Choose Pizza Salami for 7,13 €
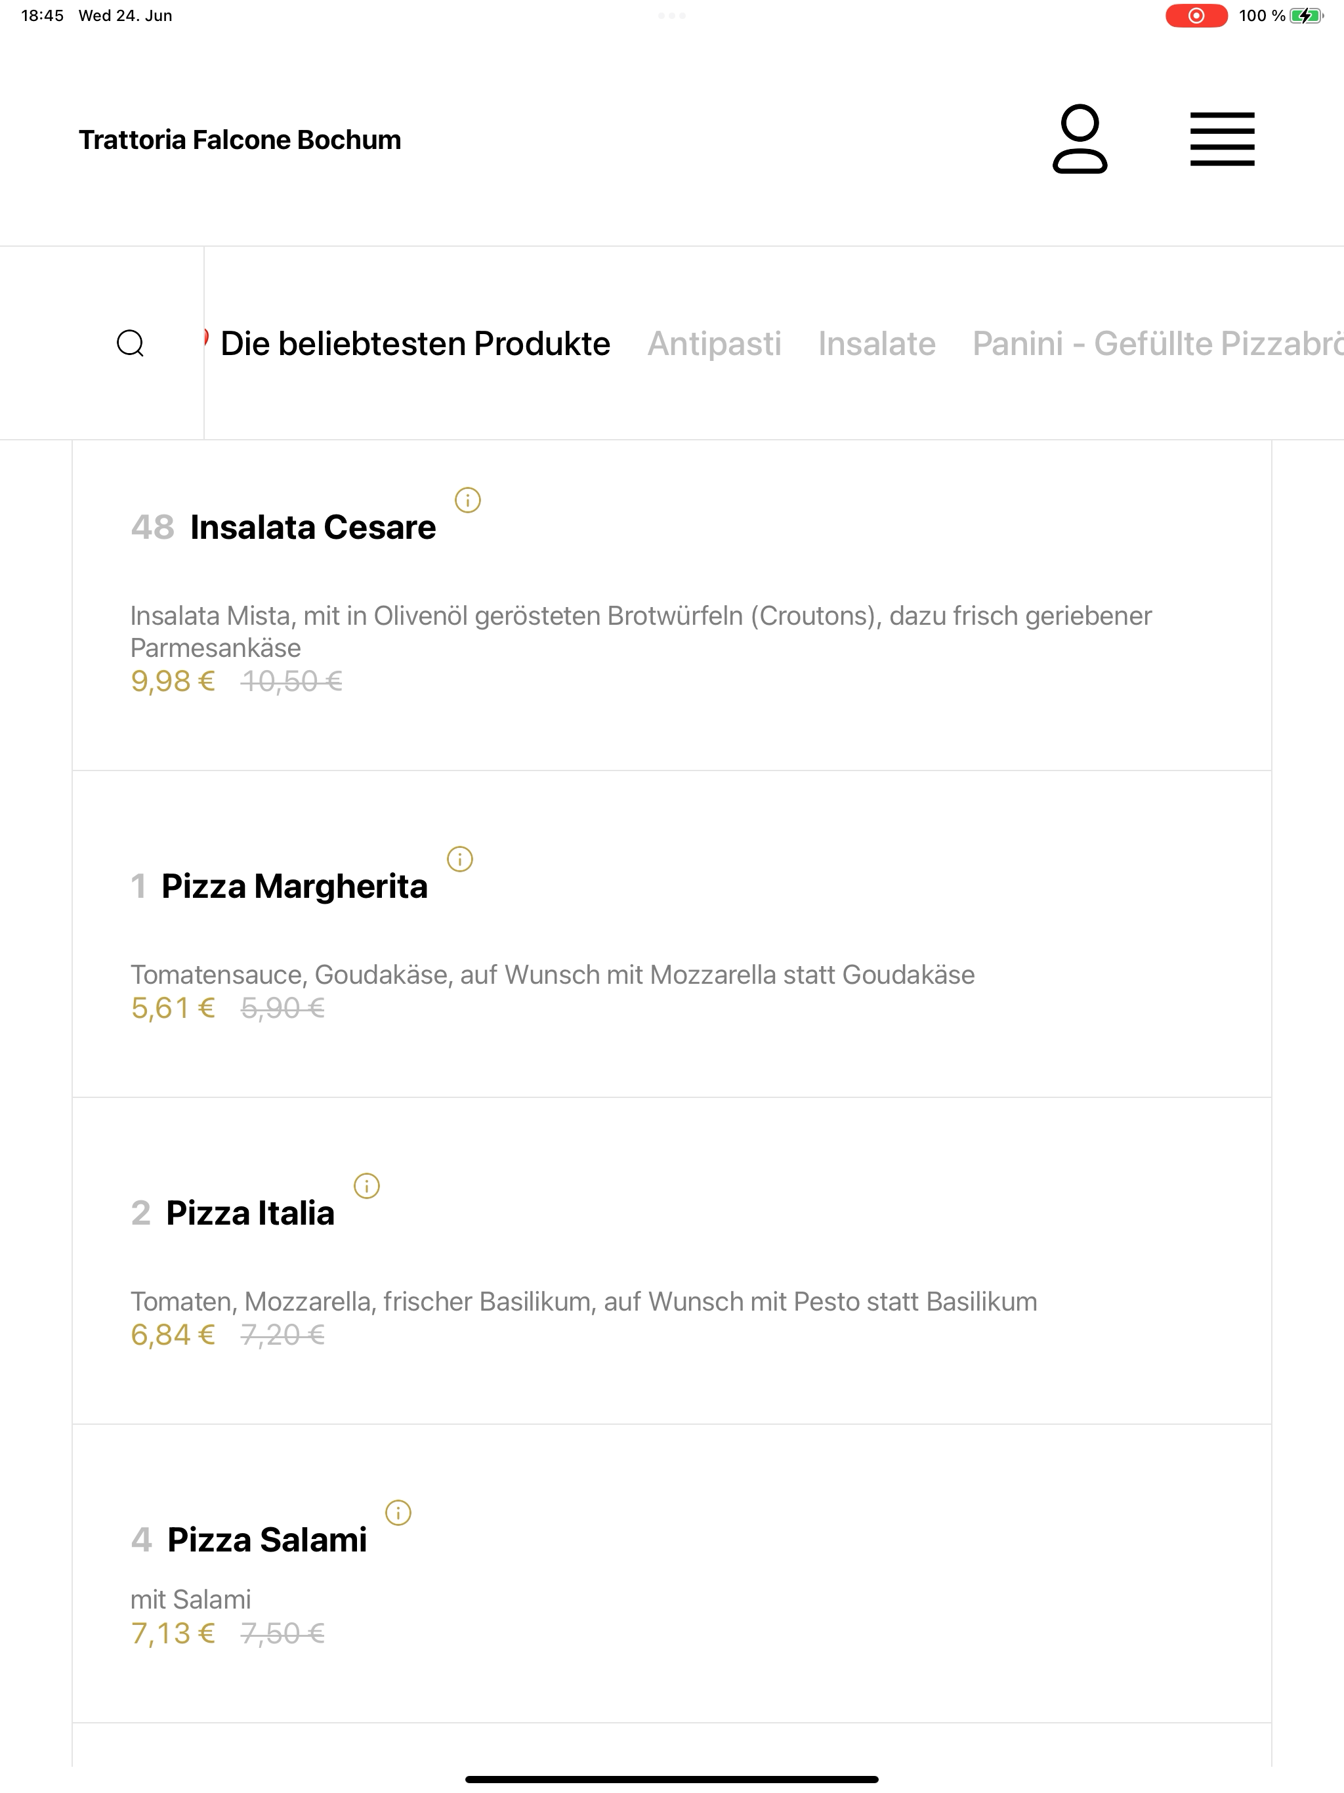 coord(671,1573)
